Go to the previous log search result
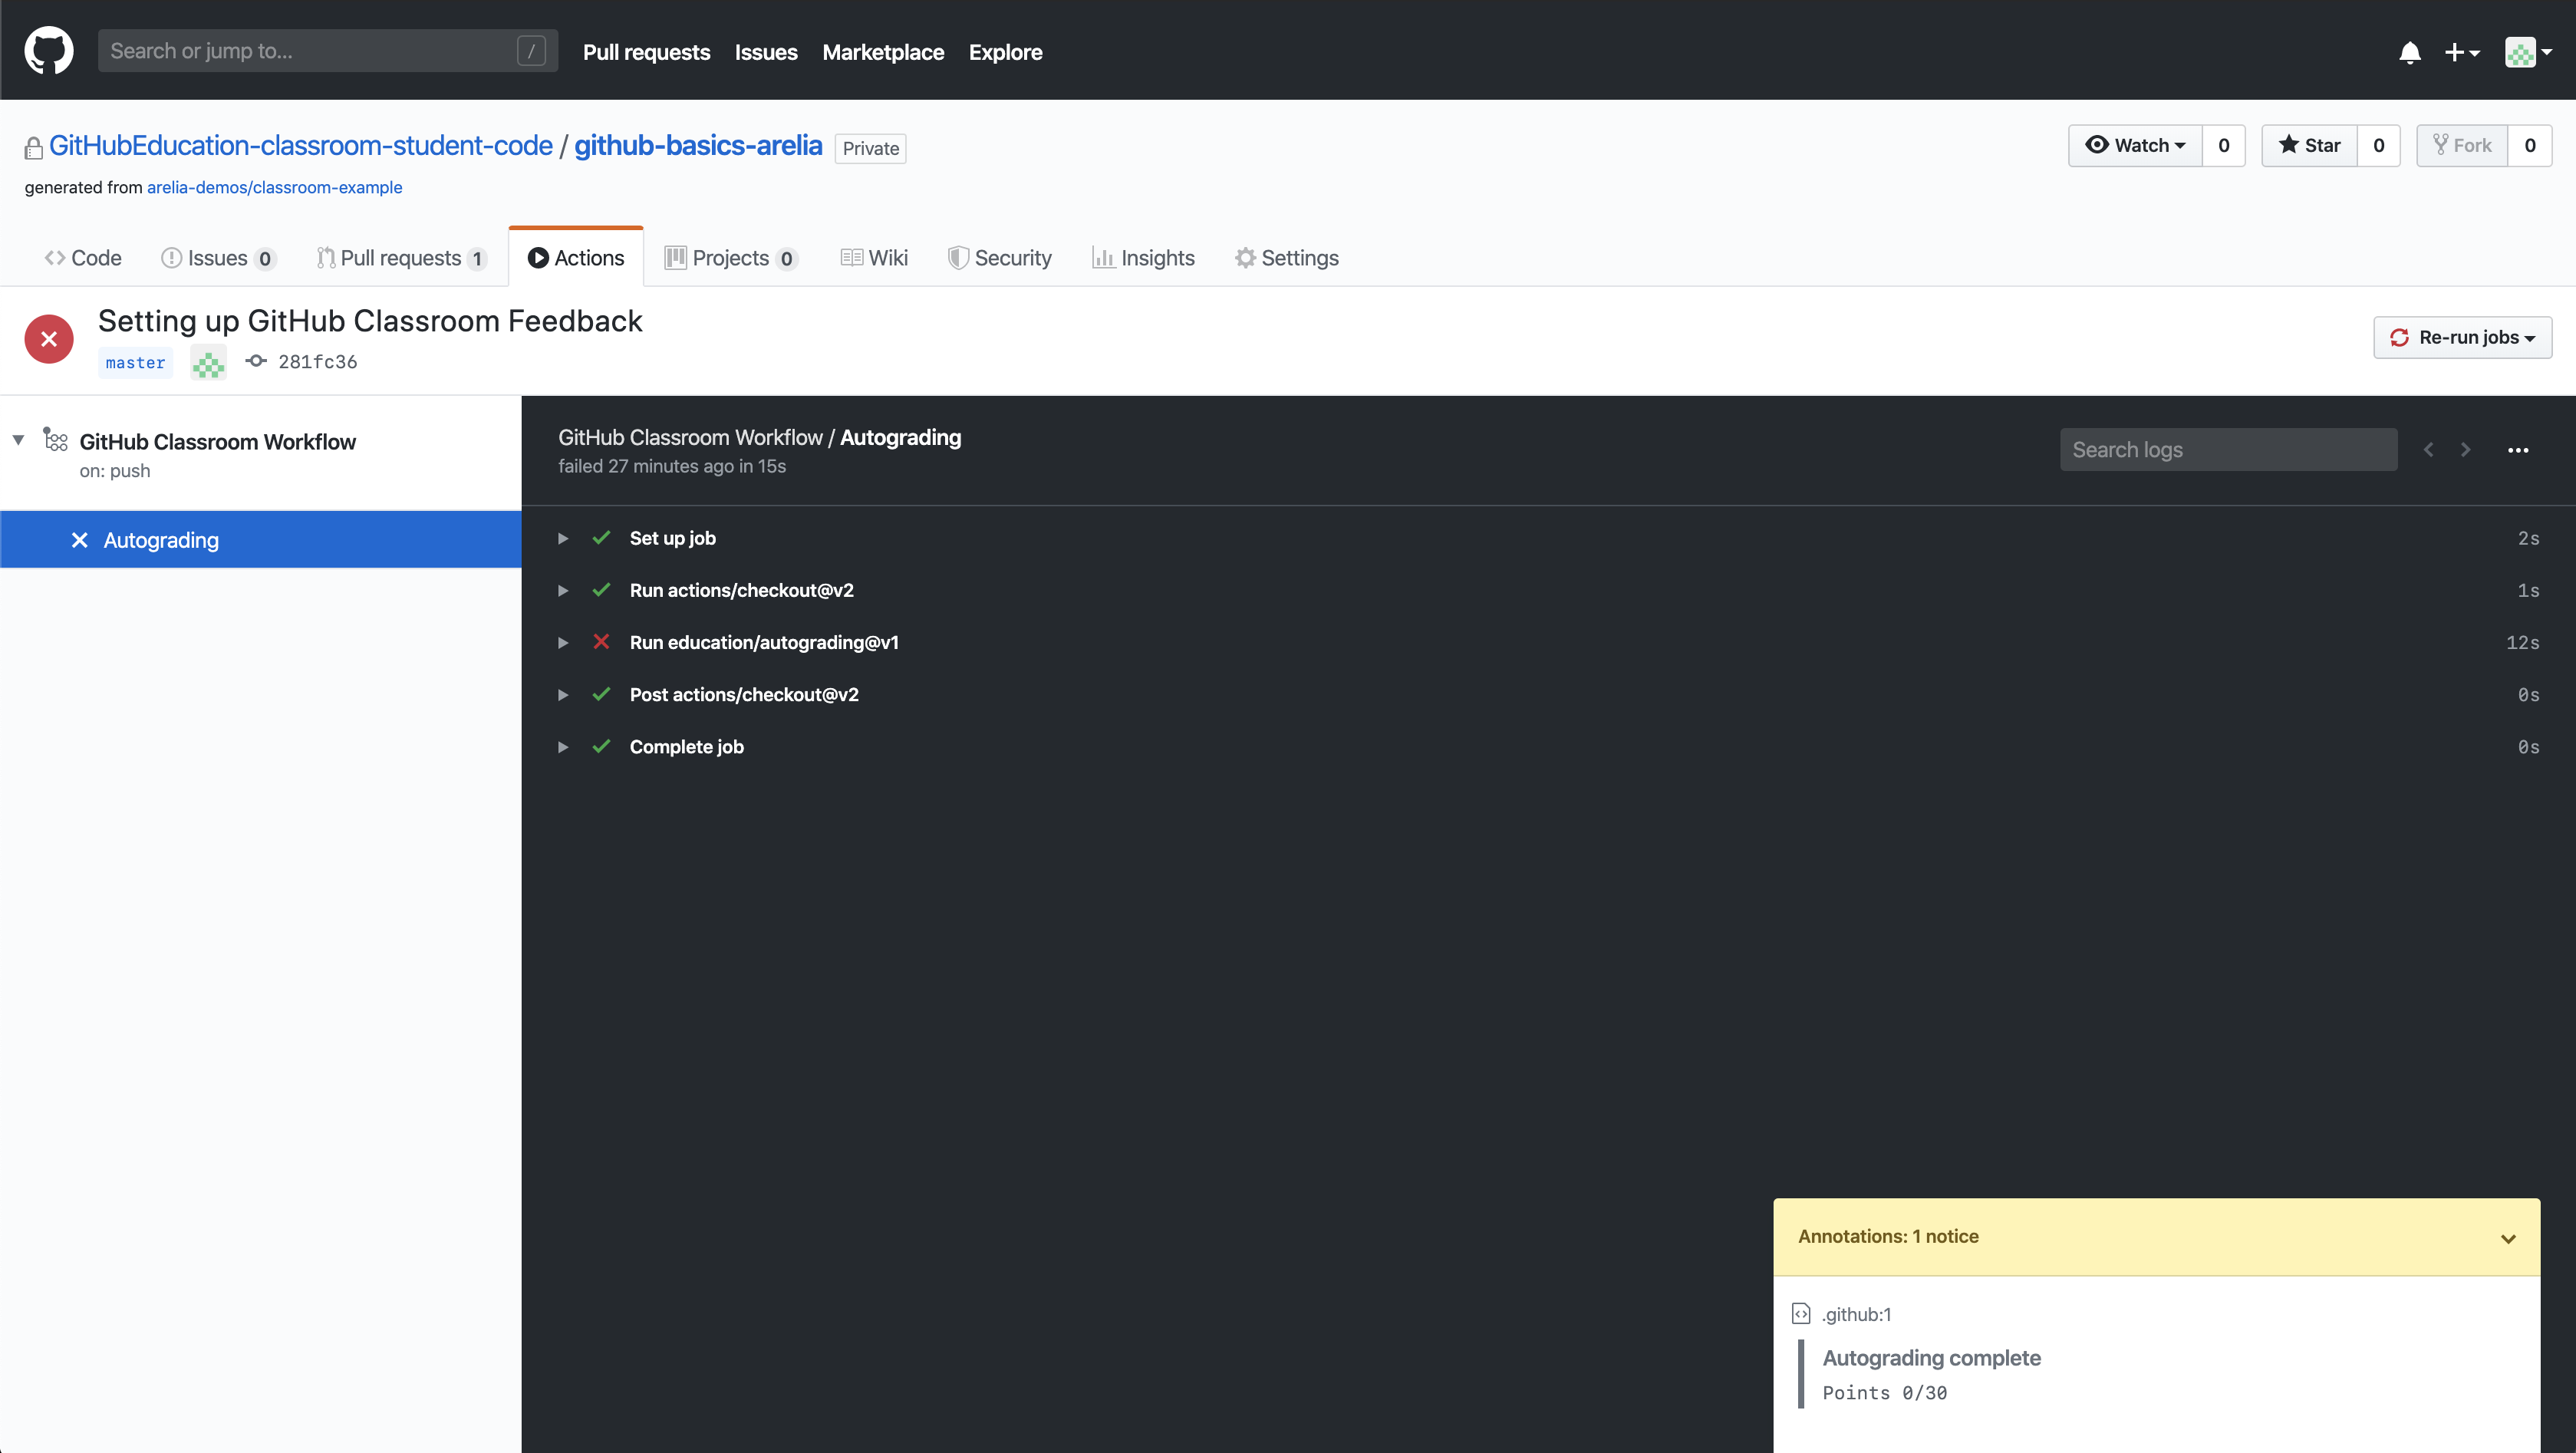2576x1453 pixels. pyautogui.click(x=2429, y=450)
